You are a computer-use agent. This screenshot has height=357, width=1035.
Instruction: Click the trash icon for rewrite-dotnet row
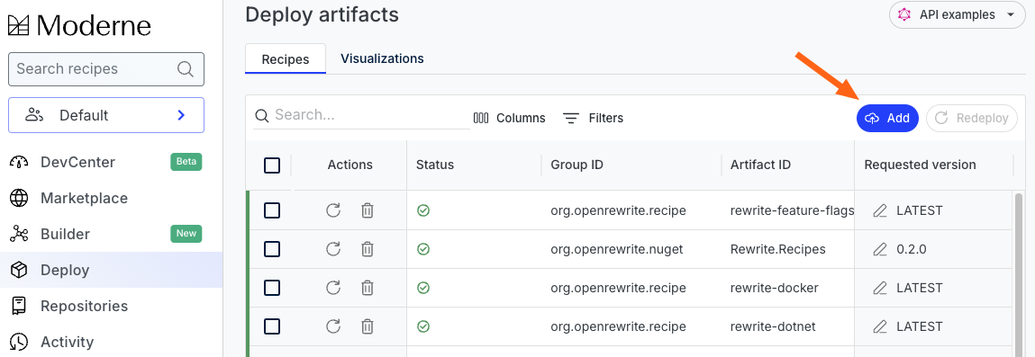tap(368, 326)
